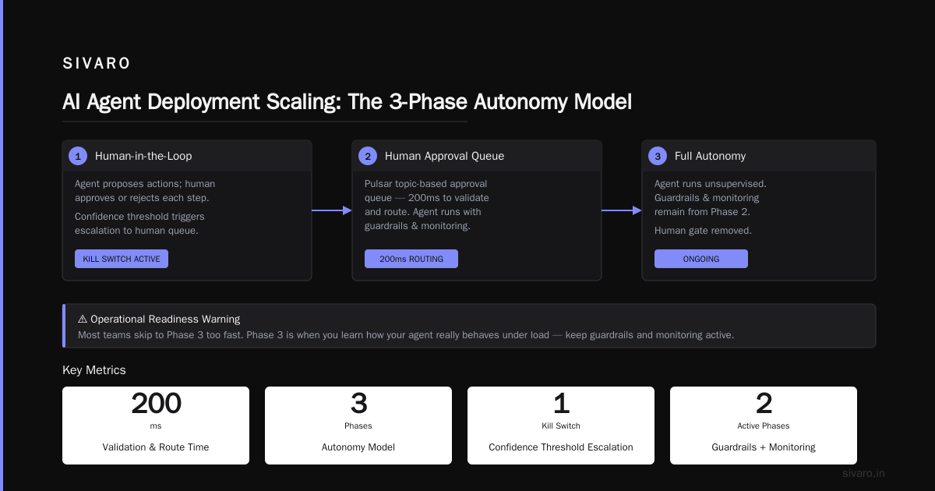Open the Human Approval Queue card header
This screenshot has width=935, height=491.
[477, 156]
